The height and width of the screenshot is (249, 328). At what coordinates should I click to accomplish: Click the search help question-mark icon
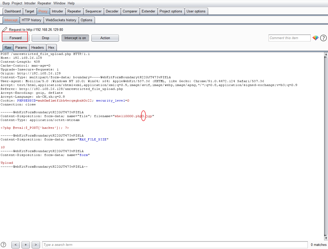point(3,245)
